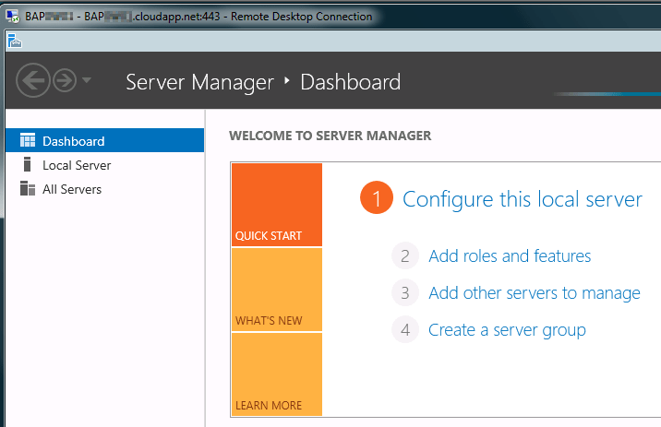Click the Local Server tower icon

[x=28, y=164]
